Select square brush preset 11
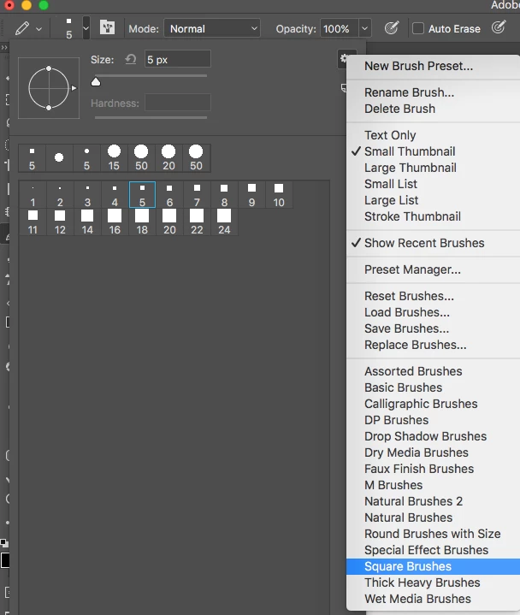 click(x=32, y=222)
